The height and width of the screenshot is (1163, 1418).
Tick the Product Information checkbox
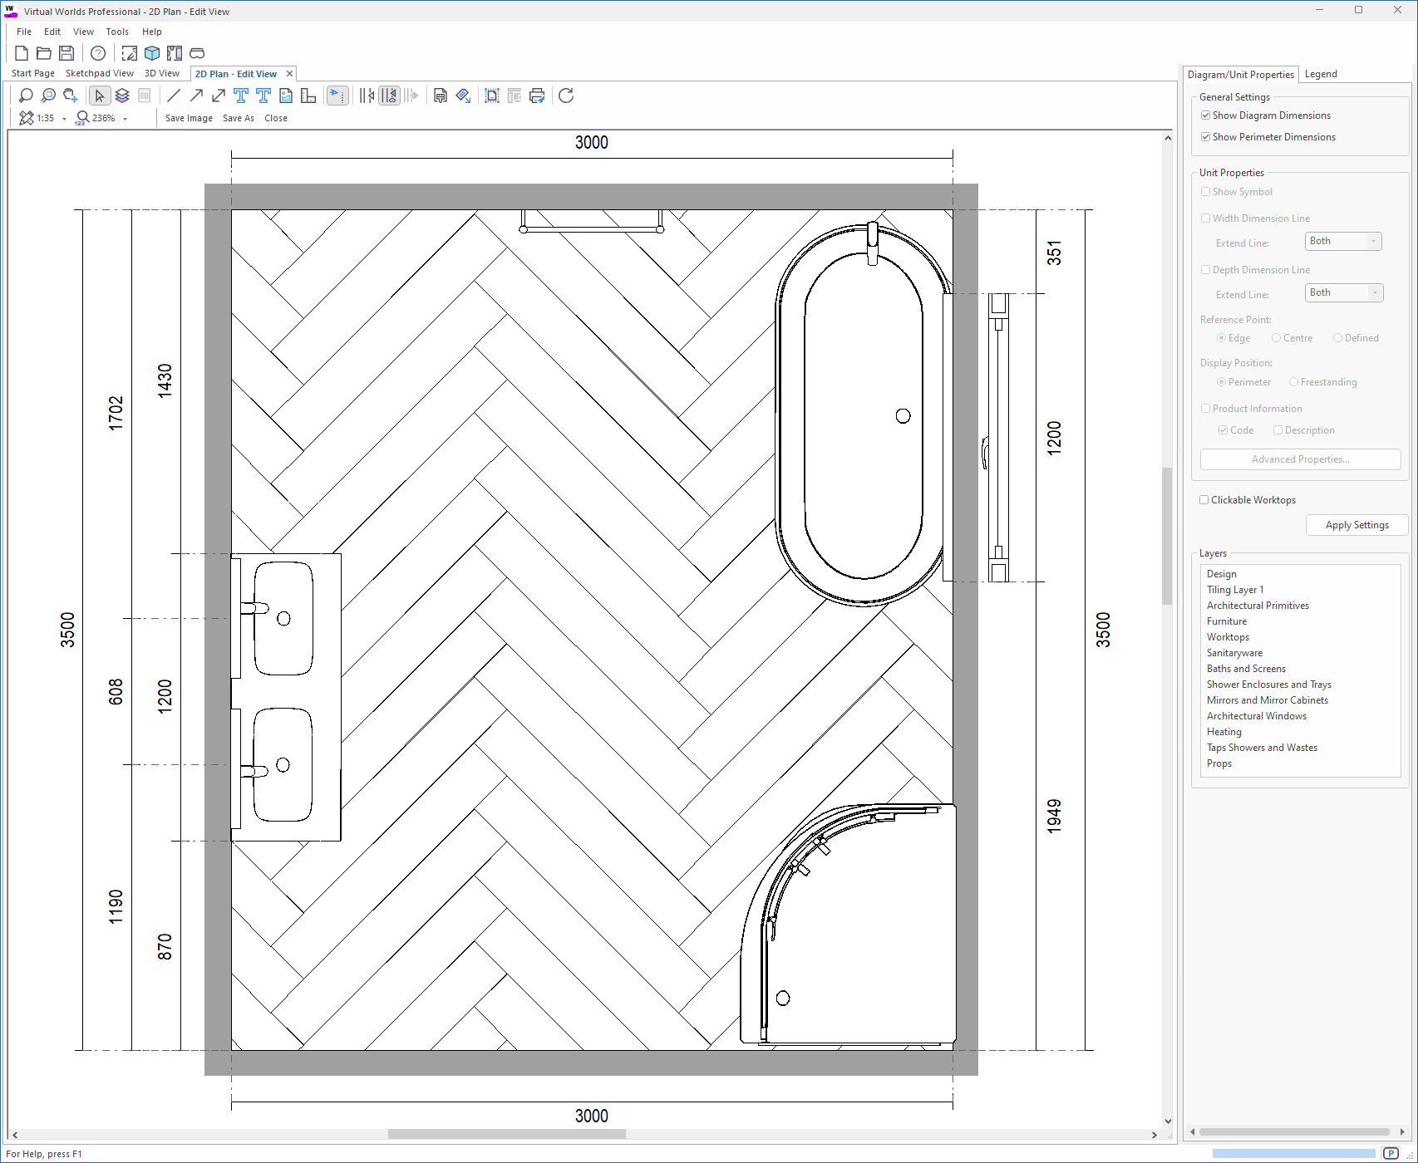[x=1205, y=409]
